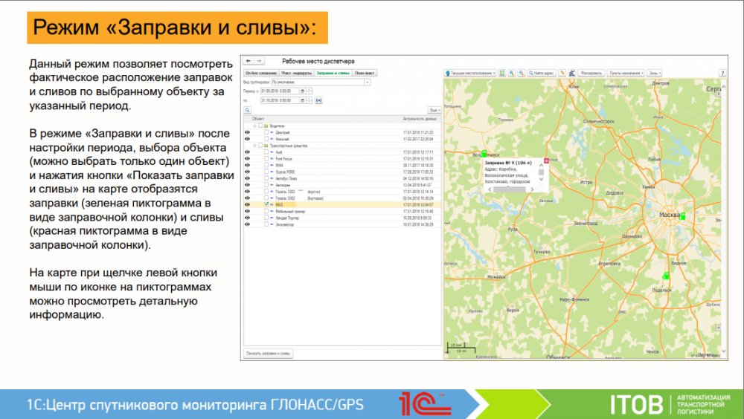Image resolution: width=744 pixels, height=419 pixels.
Task: Click green fuel marker near Podolsk
Action: tap(666, 276)
